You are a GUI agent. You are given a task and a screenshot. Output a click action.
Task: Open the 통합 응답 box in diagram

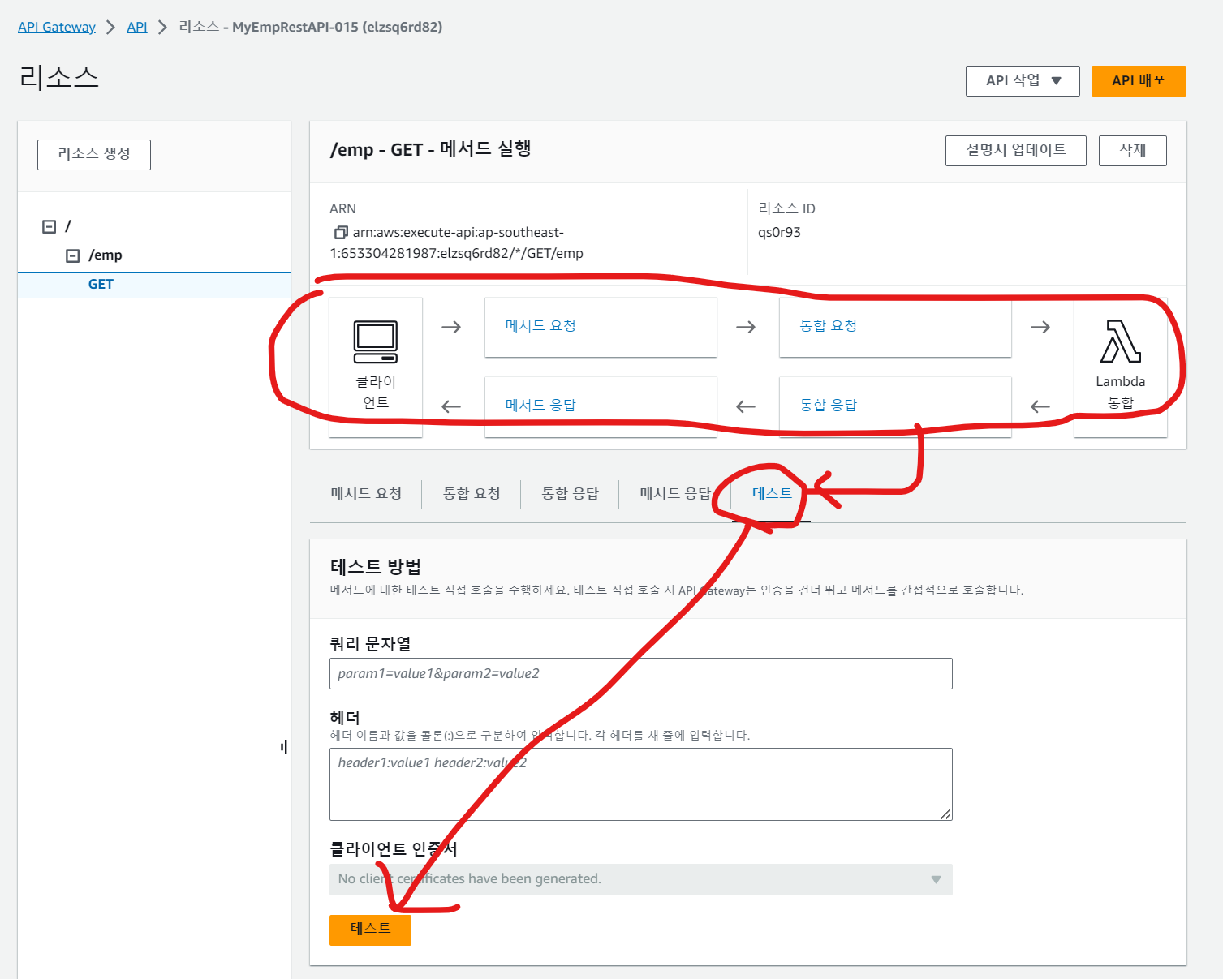(895, 406)
